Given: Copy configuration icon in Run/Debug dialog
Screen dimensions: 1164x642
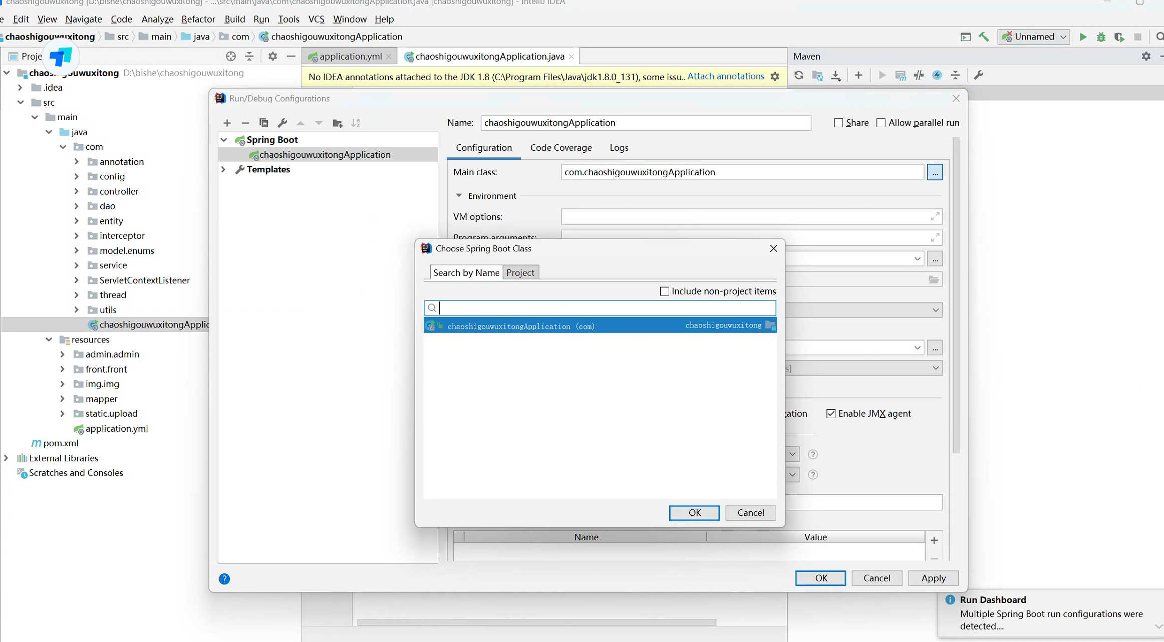Looking at the screenshot, I should [x=264, y=123].
